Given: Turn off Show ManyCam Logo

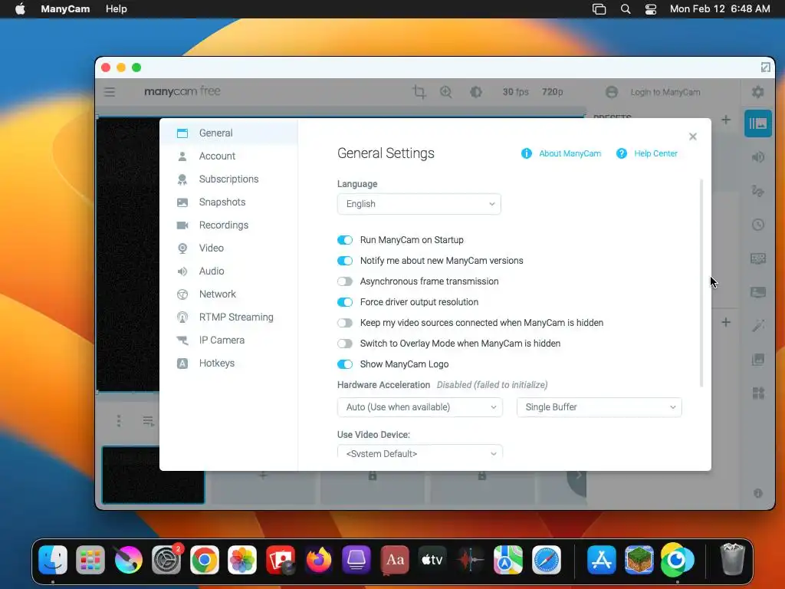Looking at the screenshot, I should coord(344,364).
